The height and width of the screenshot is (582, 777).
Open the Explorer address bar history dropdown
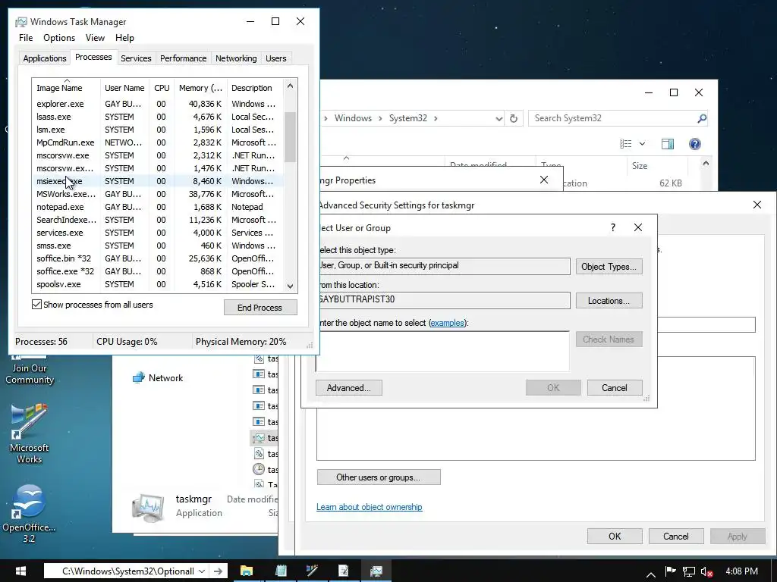(x=499, y=119)
